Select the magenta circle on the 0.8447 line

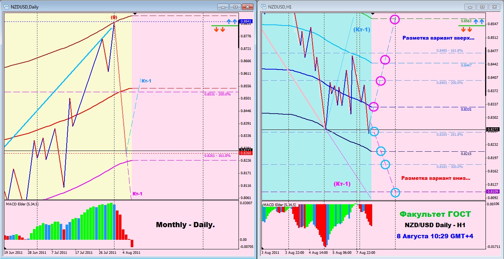click(x=385, y=60)
